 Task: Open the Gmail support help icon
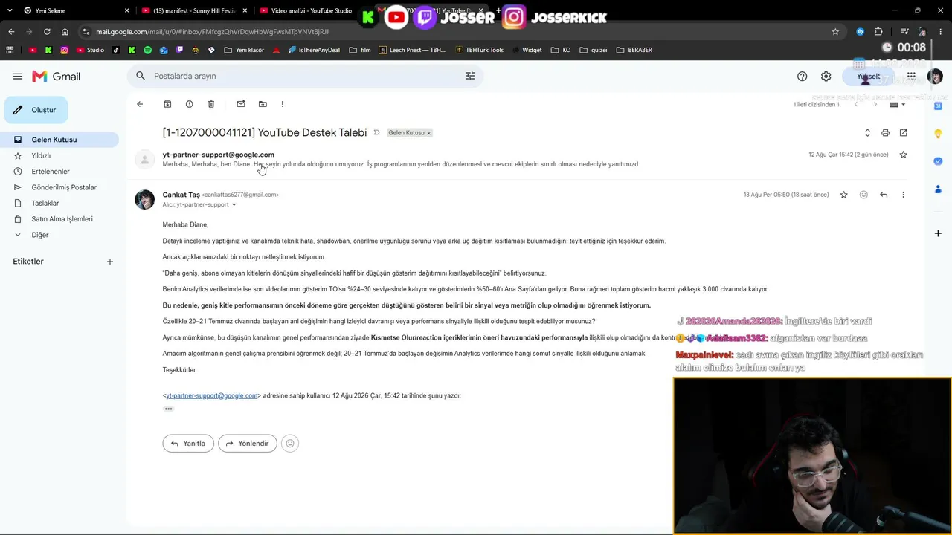(x=802, y=77)
